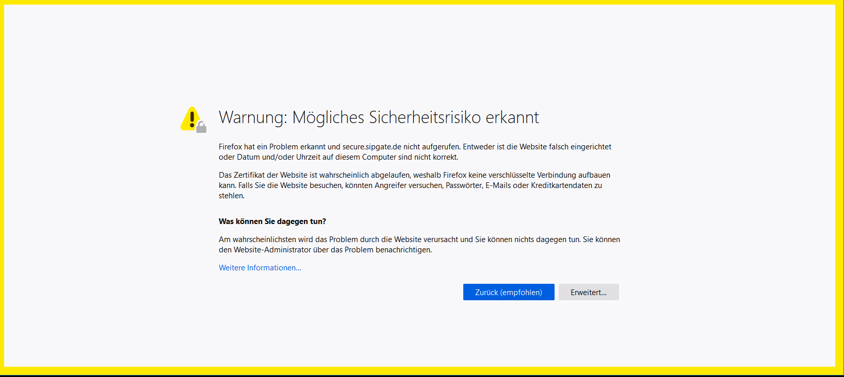Click the secure.sipgate.de domain text
844x377 pixels.
(x=371, y=147)
